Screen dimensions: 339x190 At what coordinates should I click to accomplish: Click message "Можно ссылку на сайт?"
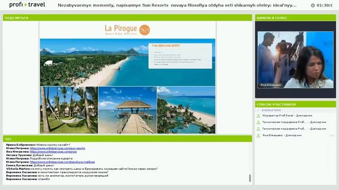tap(53, 145)
